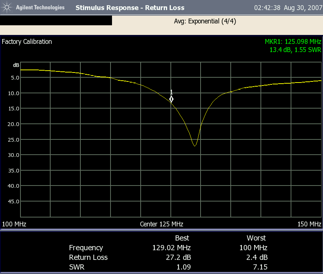
Task: Click the MKR1 125.098 MHz frequency readout
Action: tap(293, 42)
